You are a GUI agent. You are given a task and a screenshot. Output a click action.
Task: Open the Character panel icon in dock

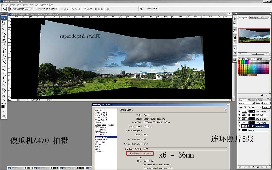pyautogui.click(x=235, y=49)
